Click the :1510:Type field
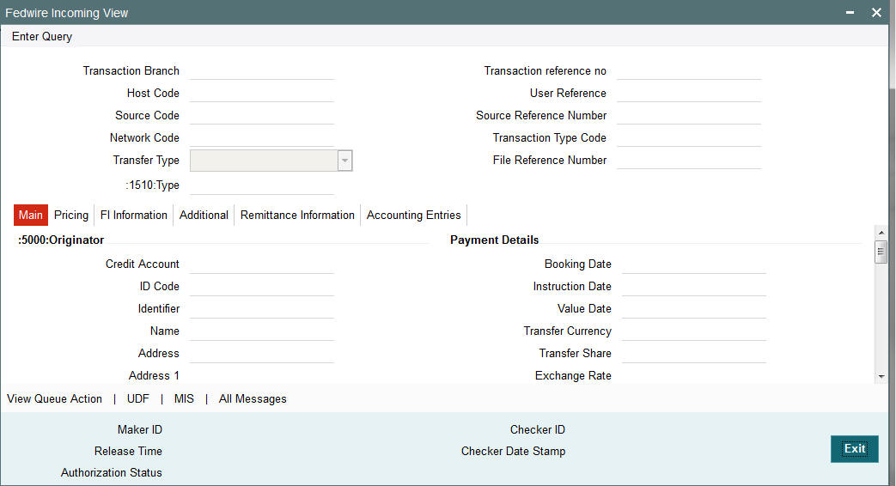 pos(262,185)
